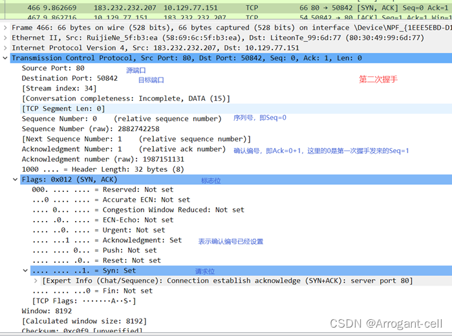
Task: Select Acknowledgment Number: 1 relative row
Action: [x=124, y=149]
